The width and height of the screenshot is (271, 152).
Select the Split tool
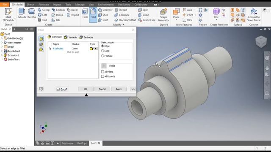(143, 10)
